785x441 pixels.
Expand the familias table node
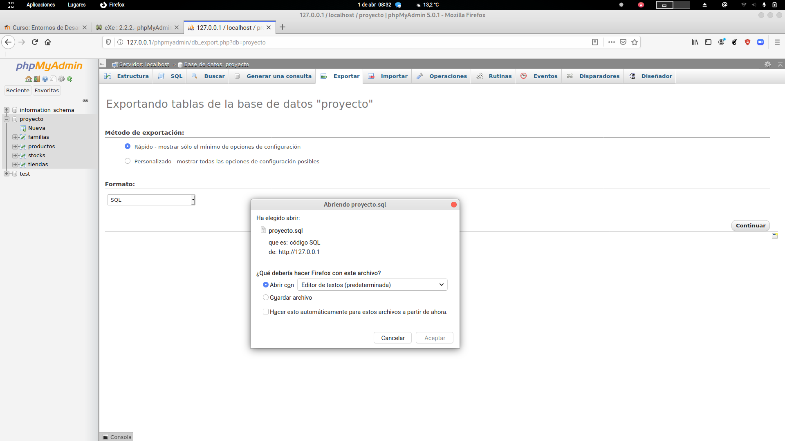click(x=15, y=137)
